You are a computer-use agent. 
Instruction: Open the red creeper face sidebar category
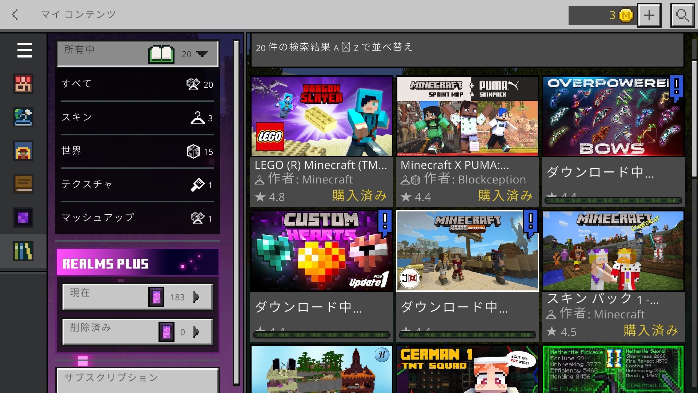[23, 83]
